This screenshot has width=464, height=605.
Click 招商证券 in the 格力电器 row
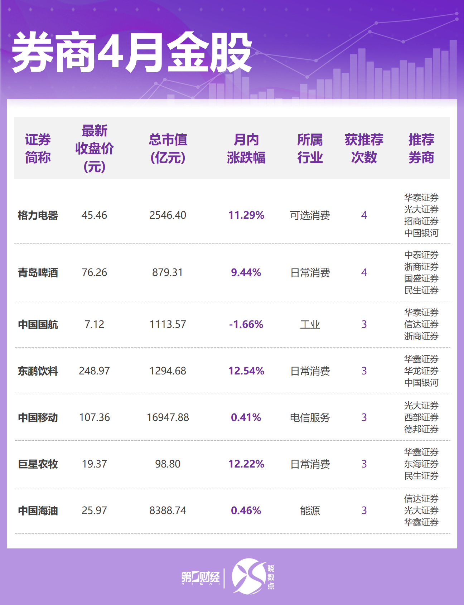[x=421, y=221]
